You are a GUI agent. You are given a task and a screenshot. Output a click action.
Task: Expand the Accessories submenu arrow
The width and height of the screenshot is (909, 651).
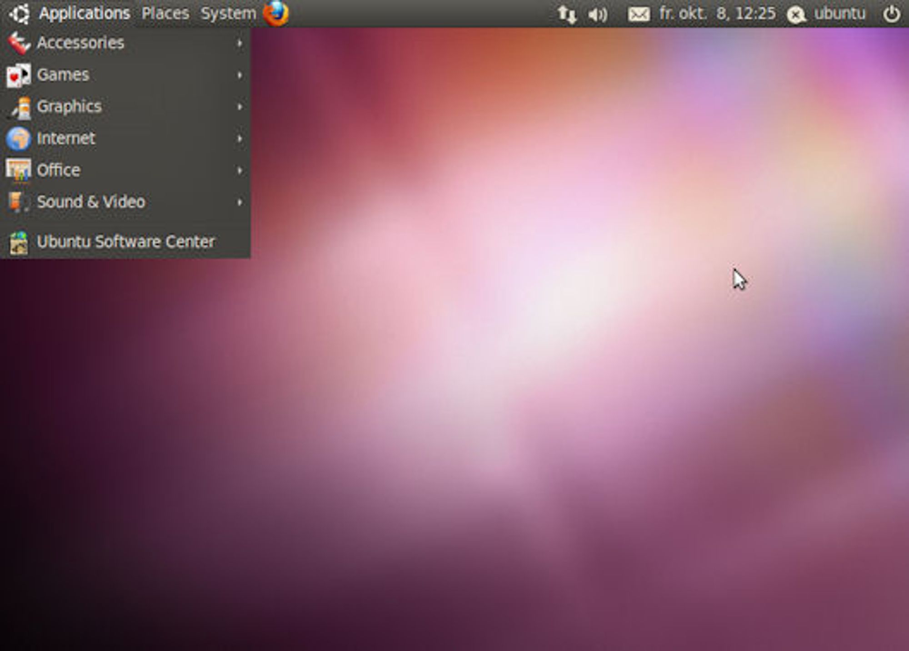tap(239, 43)
